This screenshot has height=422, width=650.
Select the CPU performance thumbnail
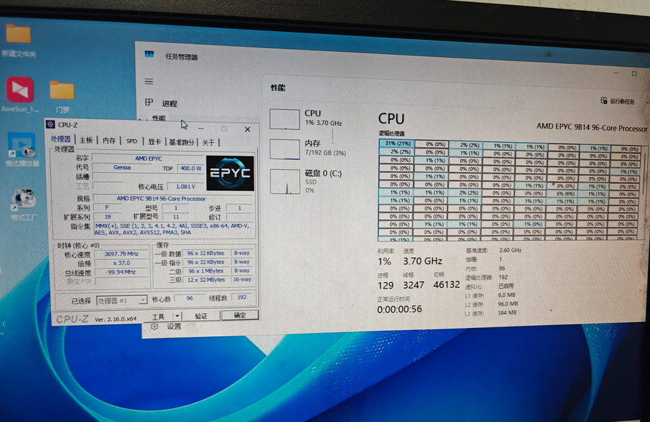point(307,119)
